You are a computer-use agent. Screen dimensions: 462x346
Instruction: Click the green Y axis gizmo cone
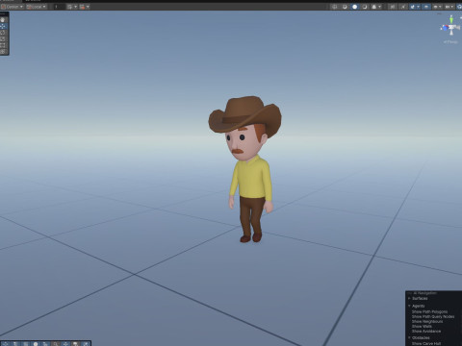[451, 20]
